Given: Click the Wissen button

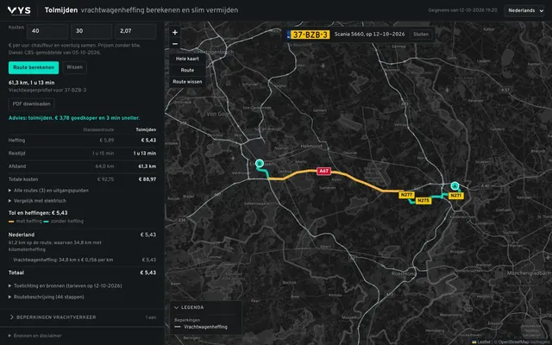Looking at the screenshot, I should (x=75, y=67).
